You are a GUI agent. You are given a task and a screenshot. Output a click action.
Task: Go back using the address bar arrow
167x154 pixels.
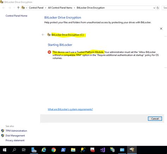point(4,8)
